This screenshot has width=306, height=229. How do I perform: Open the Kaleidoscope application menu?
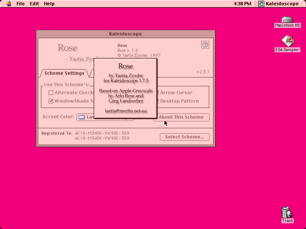(x=279, y=4)
